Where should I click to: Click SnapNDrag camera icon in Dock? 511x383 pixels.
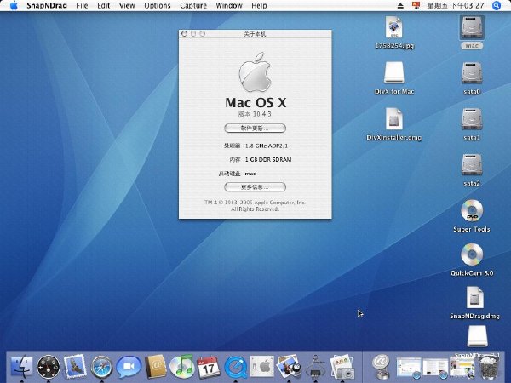[342, 367]
